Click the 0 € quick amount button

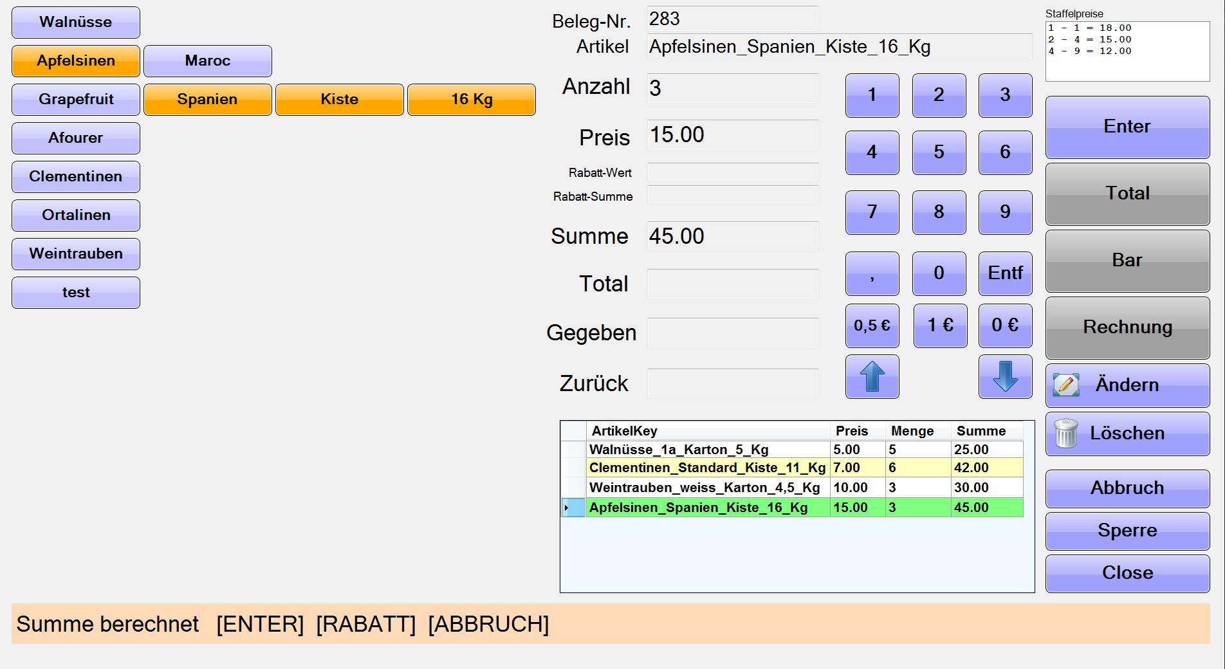(1005, 325)
